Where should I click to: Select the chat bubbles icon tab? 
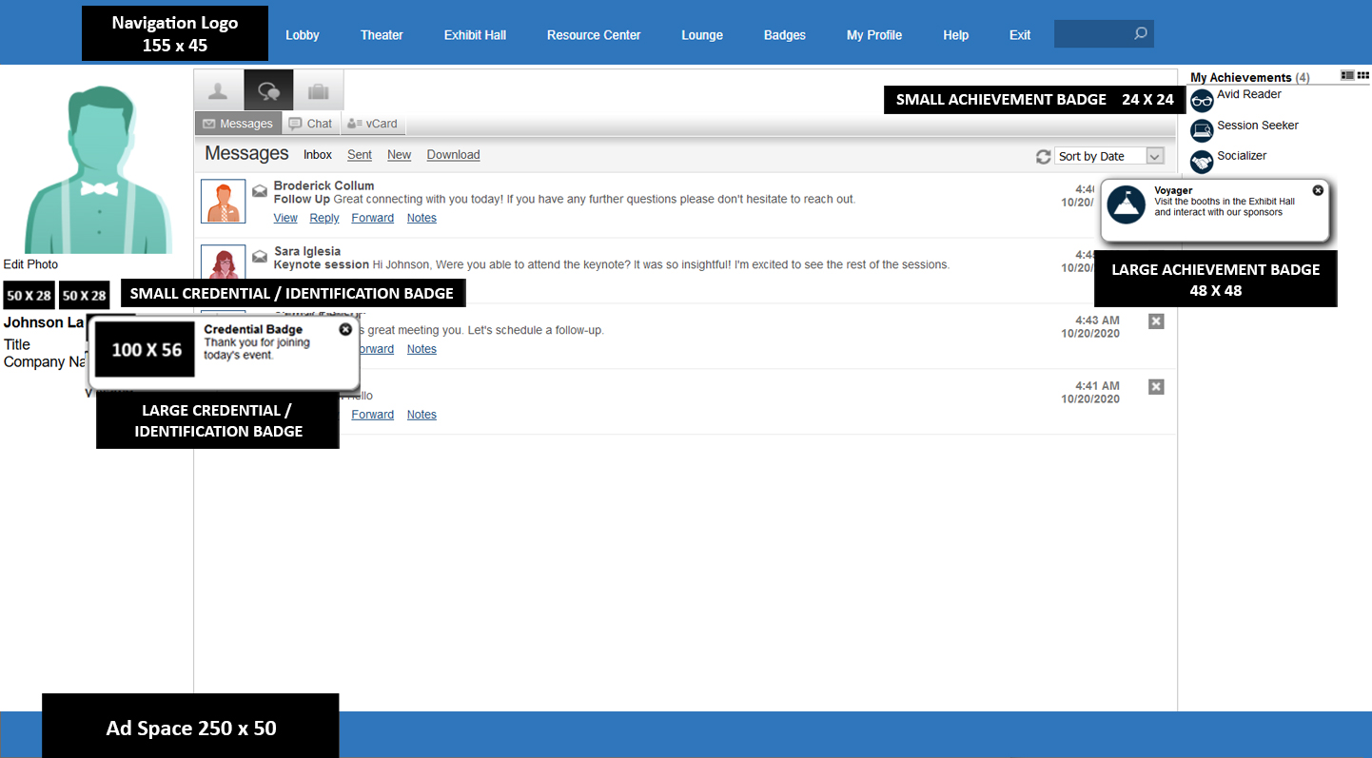(x=268, y=91)
